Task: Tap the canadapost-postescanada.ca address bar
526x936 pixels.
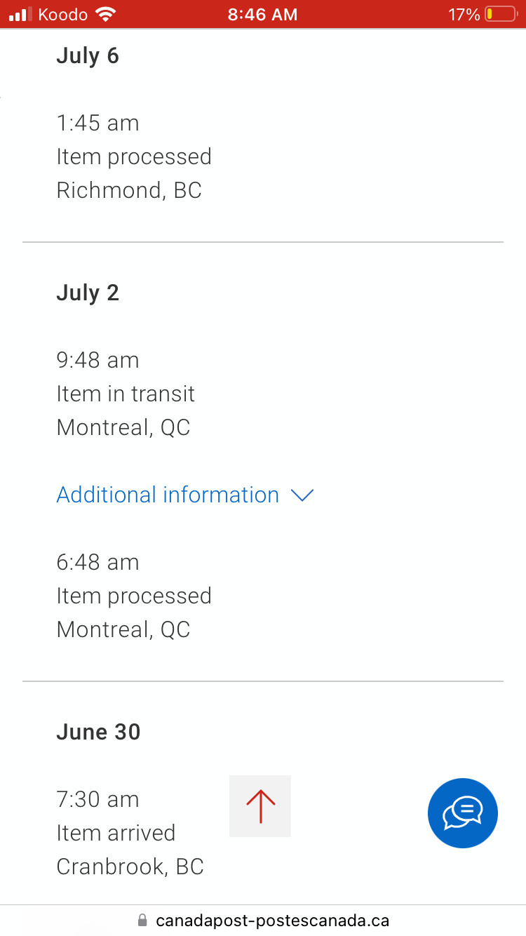Action: [272, 920]
